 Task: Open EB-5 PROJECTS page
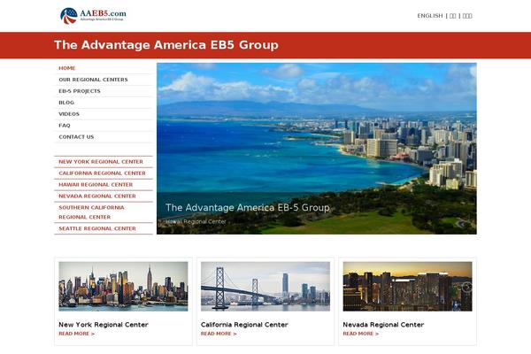(80, 91)
